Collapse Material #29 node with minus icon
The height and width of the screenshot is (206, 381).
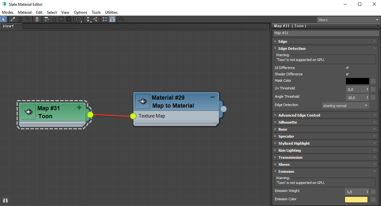tap(212, 97)
